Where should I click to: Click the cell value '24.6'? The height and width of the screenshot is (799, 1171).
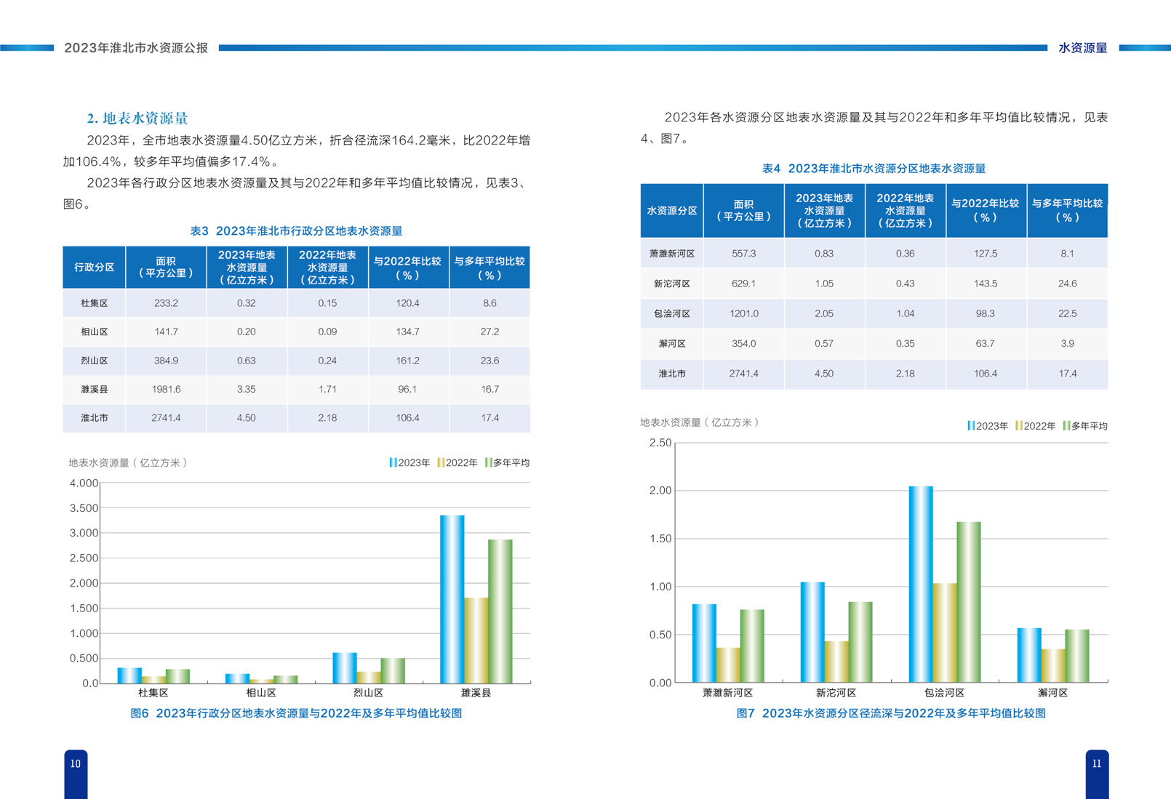tap(1068, 284)
